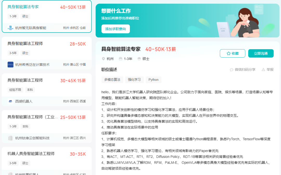Start a chat via the 立即沟通 button
Screen dimensions: 281x175
click(x=261, y=53)
